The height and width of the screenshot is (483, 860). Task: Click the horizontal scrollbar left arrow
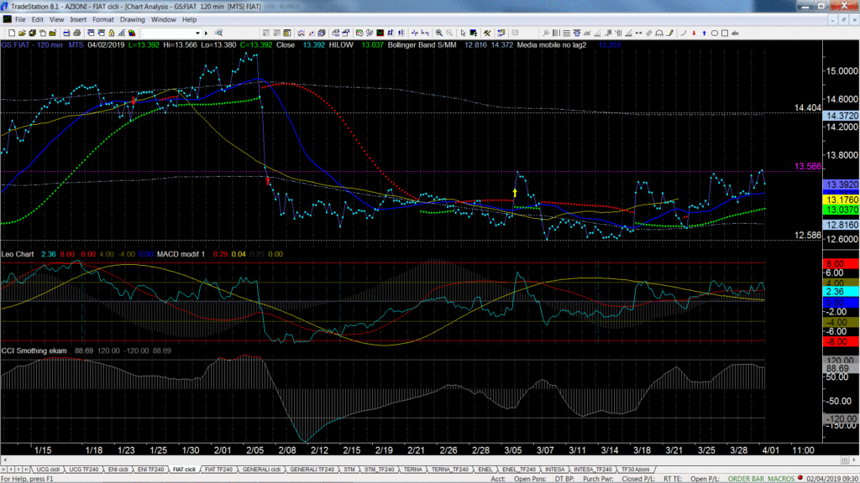[4, 460]
